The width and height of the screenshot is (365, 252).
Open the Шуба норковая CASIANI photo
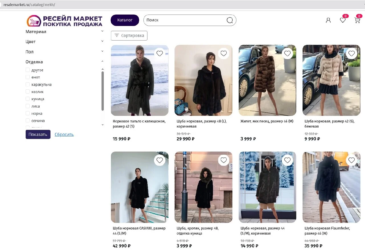pos(140,187)
